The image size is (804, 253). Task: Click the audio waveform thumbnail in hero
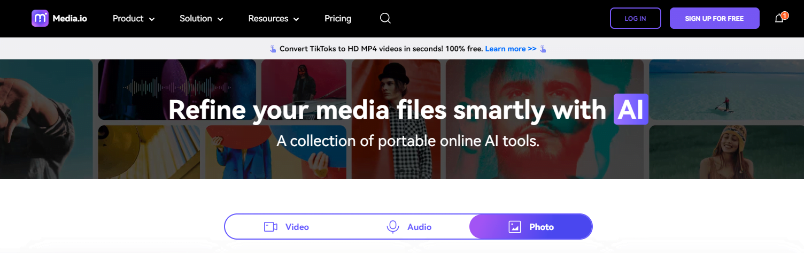coord(177,89)
